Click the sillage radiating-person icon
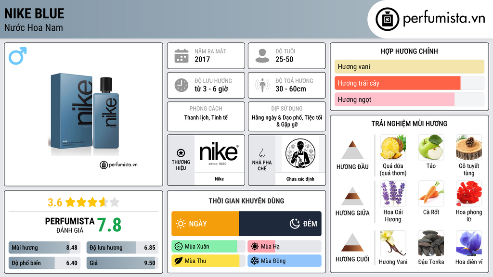Screen dimensions: 493x277 point(262,85)
